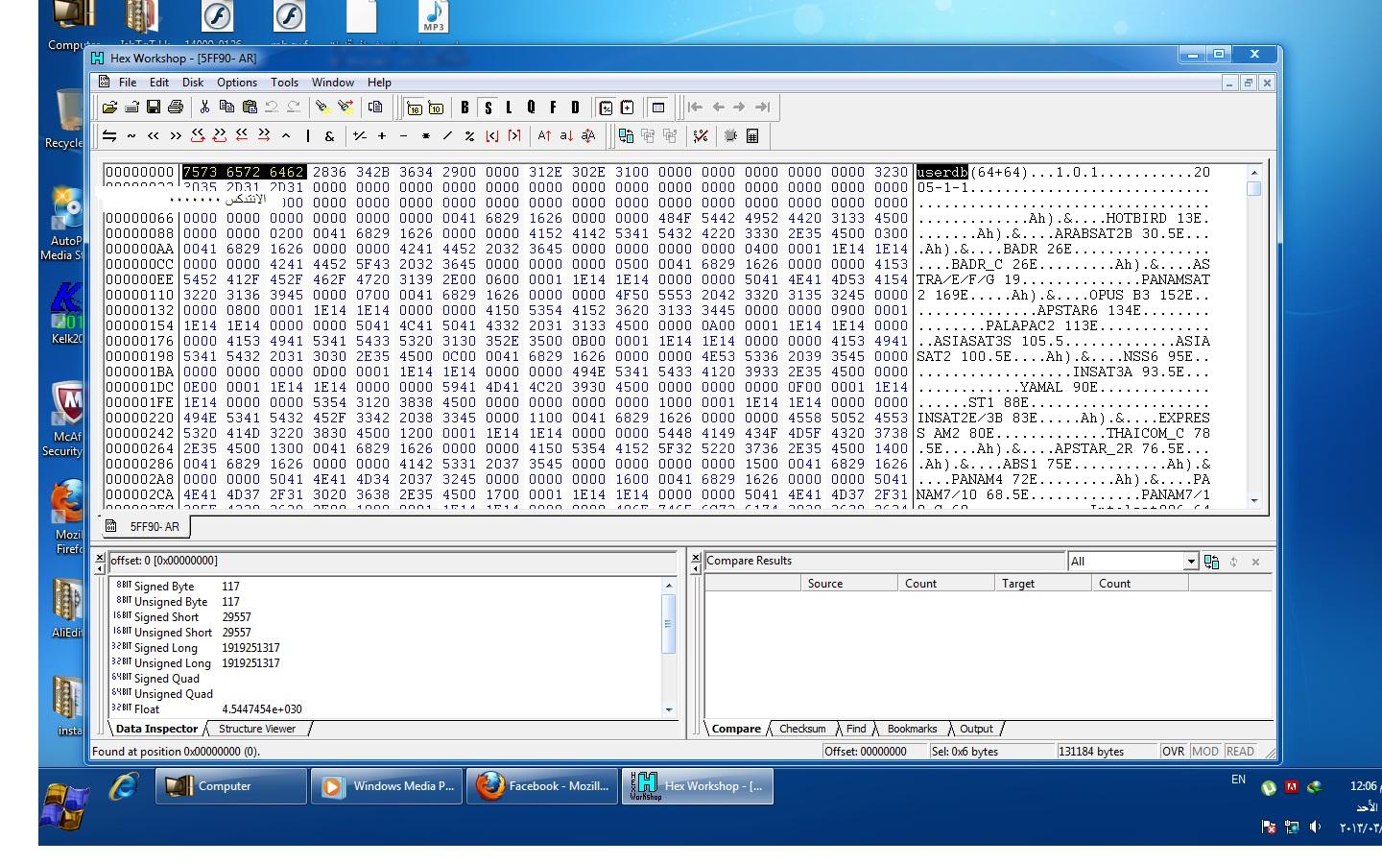Open the All filter dropdown in Compare Results
1382x864 pixels.
pyautogui.click(x=1191, y=562)
